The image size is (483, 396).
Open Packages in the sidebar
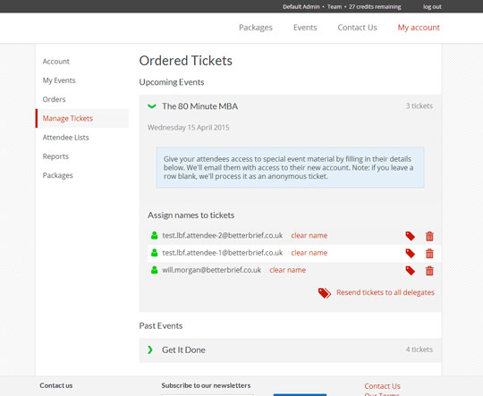pos(58,175)
